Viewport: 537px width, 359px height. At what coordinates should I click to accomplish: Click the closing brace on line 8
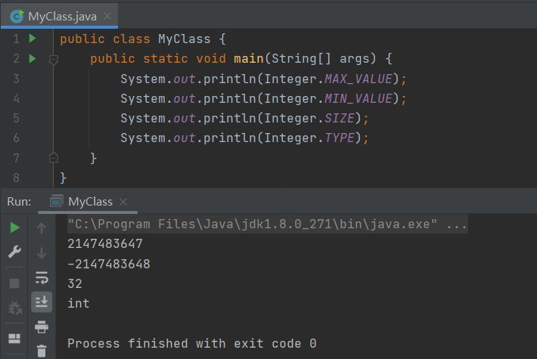63,178
